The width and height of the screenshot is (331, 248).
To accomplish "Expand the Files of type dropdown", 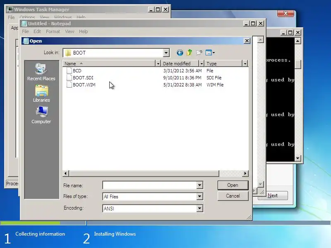I will pos(199,196).
